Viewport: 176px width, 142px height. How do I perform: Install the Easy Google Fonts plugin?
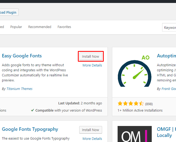coord(91,56)
